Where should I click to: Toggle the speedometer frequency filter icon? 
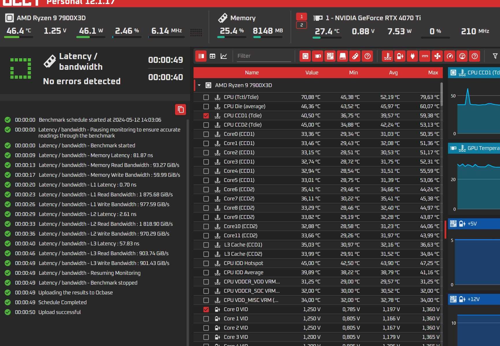click(x=450, y=56)
